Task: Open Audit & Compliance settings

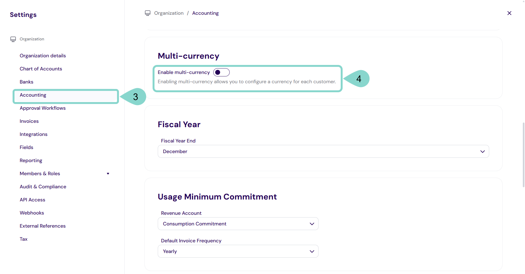Action: [x=43, y=187]
